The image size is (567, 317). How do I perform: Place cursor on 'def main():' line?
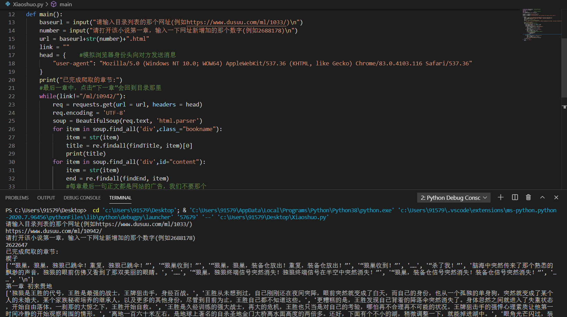[x=44, y=14]
